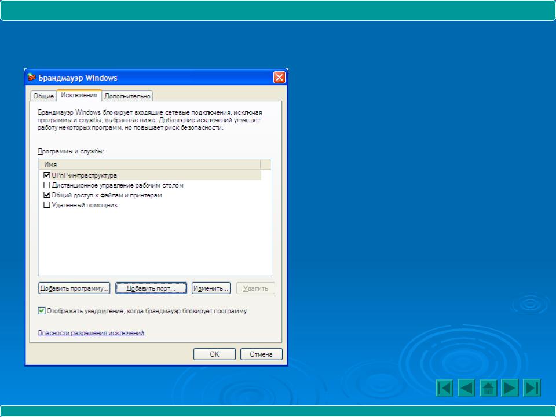Image resolution: width=556 pixels, height=417 pixels.
Task: Select Дистанционное управление рабочим столом text
Action: click(x=118, y=185)
